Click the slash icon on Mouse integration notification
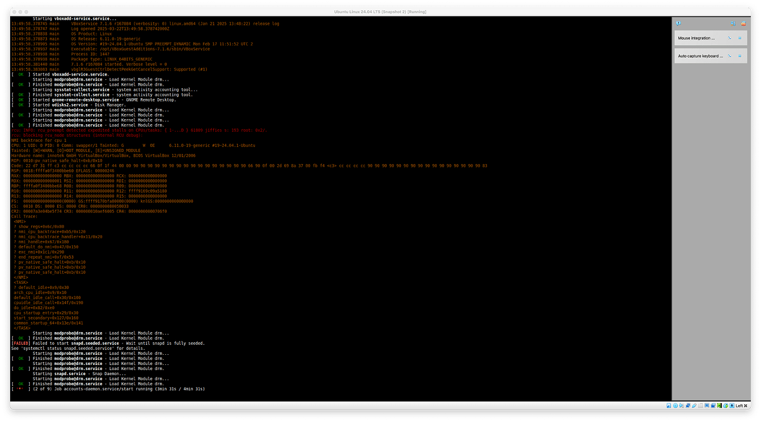Screen dimensions: 761x422 (x=729, y=38)
